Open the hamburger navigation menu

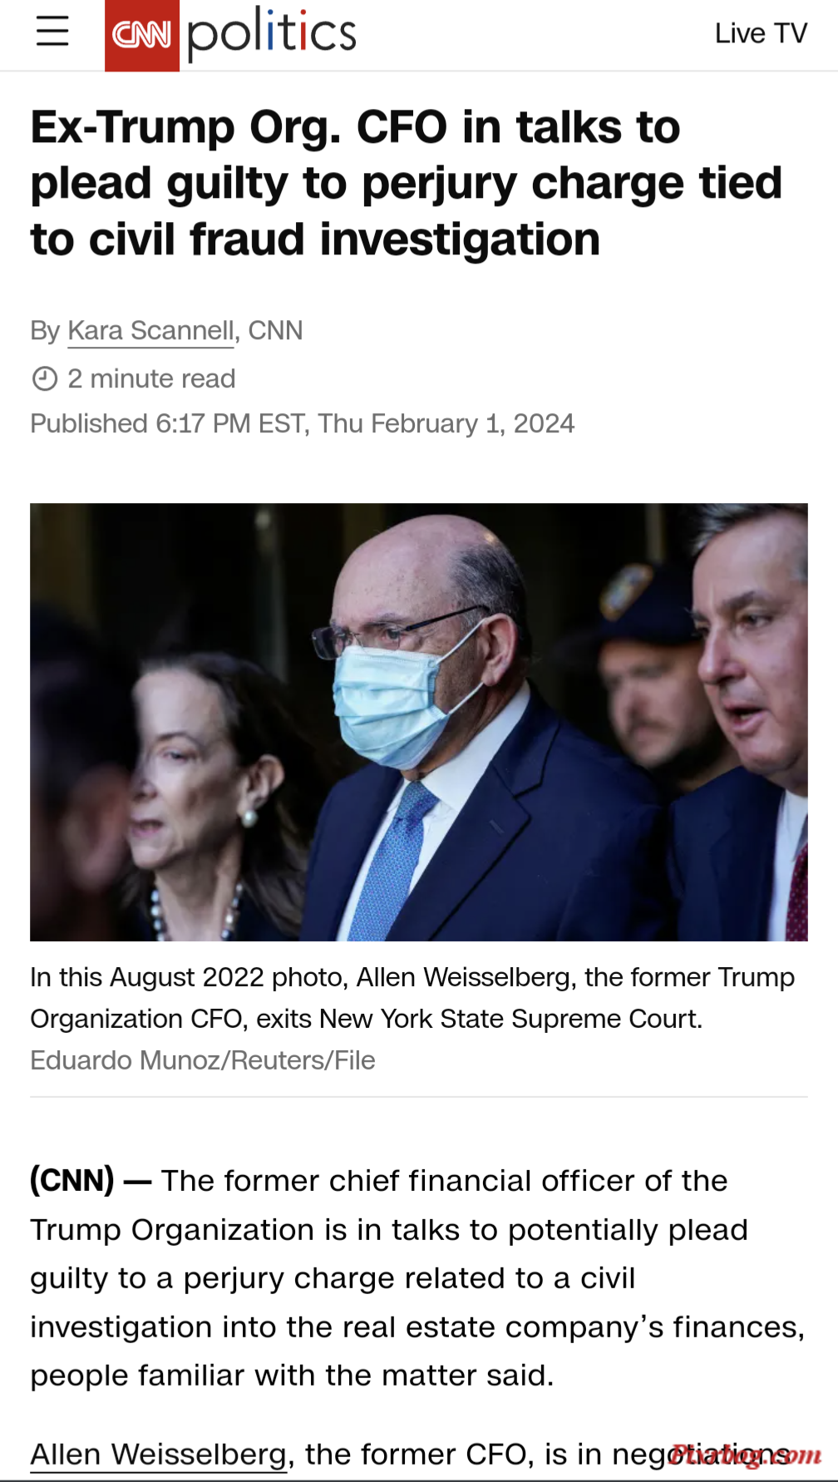pyautogui.click(x=52, y=32)
